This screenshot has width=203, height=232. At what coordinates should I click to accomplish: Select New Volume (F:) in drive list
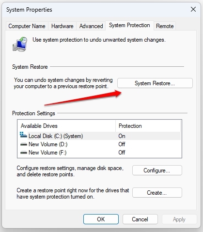99,153
